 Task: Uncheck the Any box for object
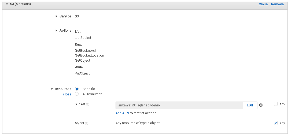click(275, 123)
